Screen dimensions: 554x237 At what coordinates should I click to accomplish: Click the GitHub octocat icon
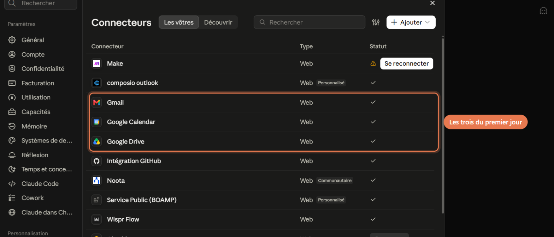[x=96, y=161]
